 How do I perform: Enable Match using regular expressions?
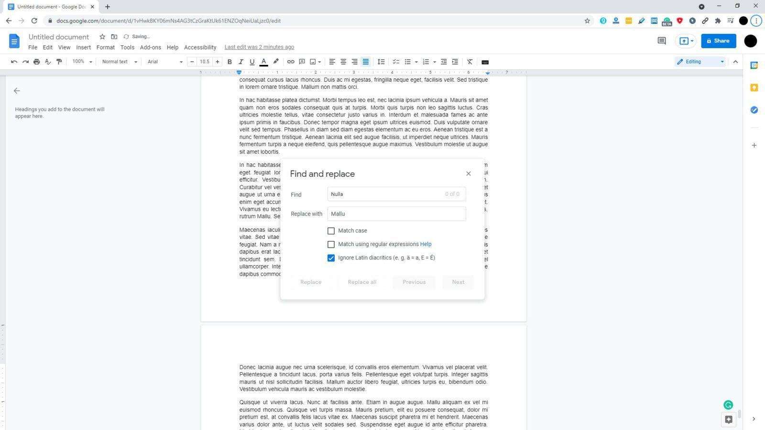(x=331, y=244)
